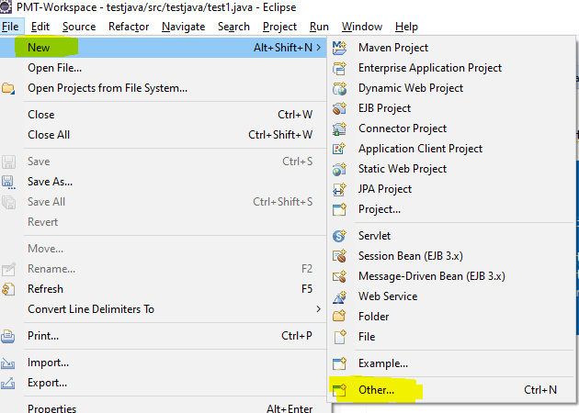The height and width of the screenshot is (413, 579).
Task: Open the Navigate menu
Action: coord(184,27)
